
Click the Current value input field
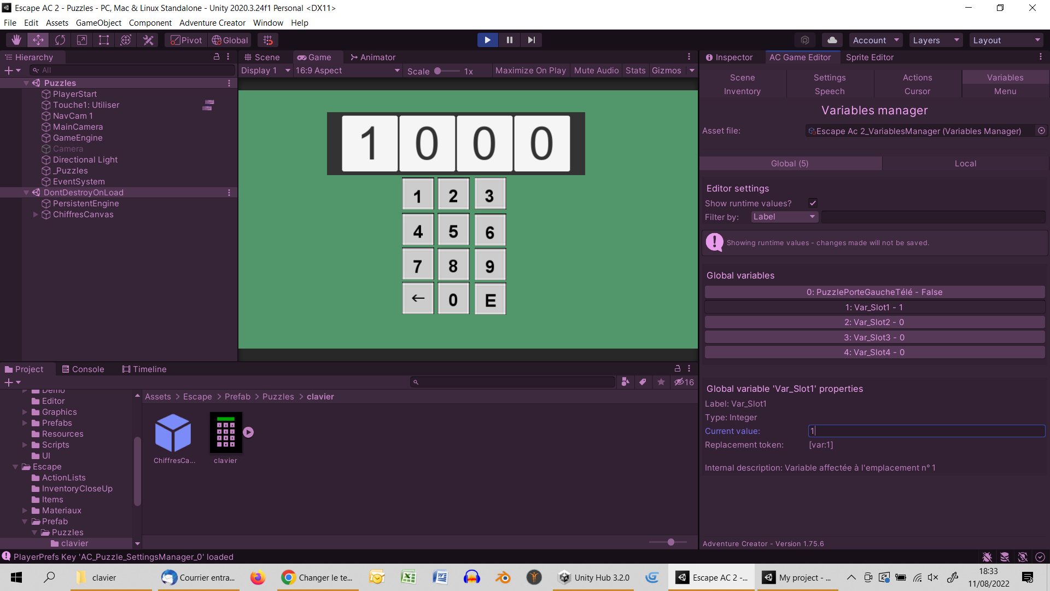926,431
